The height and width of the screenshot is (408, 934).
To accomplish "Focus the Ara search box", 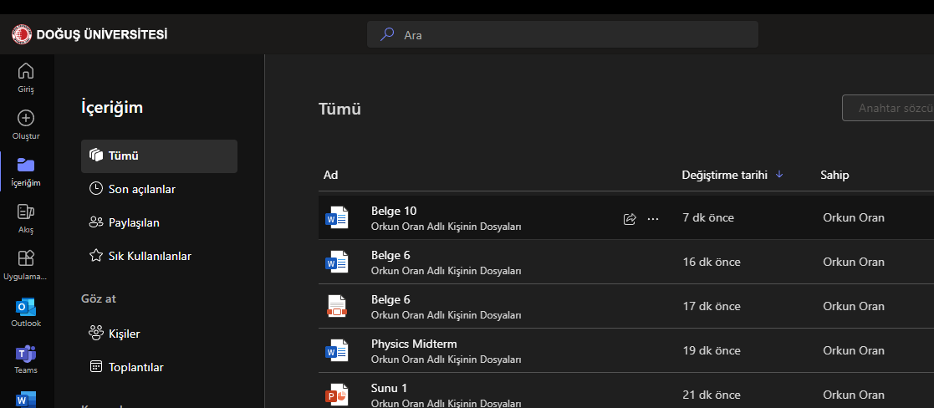I will [562, 34].
